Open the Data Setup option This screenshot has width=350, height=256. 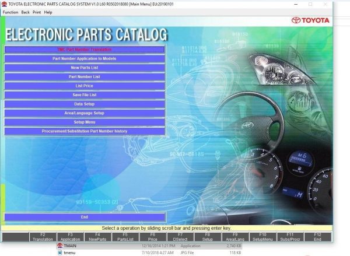pos(85,104)
